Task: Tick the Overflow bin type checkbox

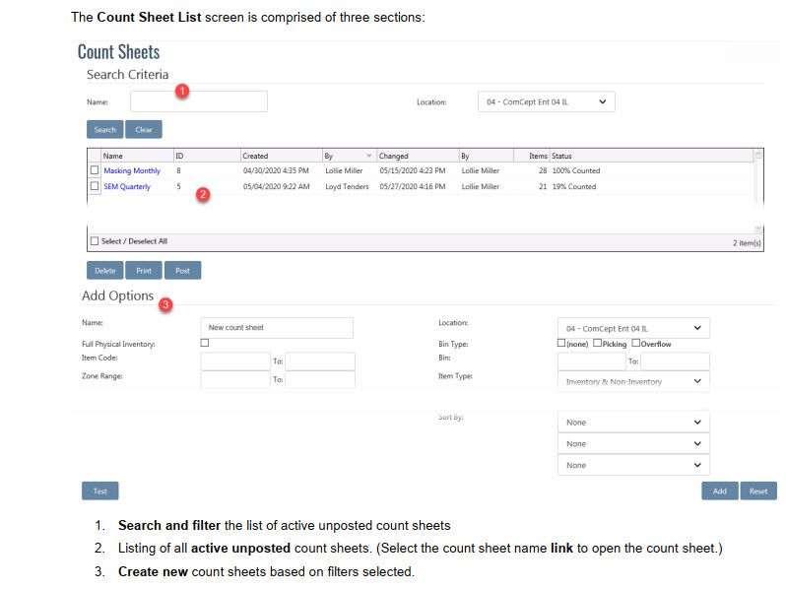Action: 636,344
